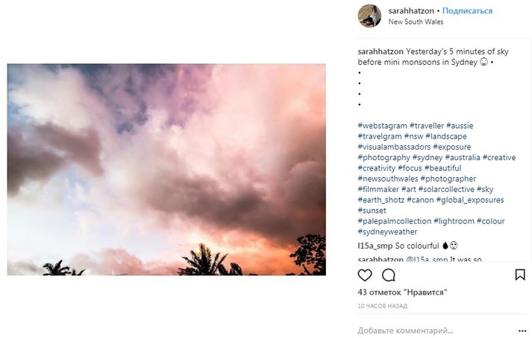The height and width of the screenshot is (338, 532).
Task: Open sarahhatzon username in the post header
Action: 412,11
